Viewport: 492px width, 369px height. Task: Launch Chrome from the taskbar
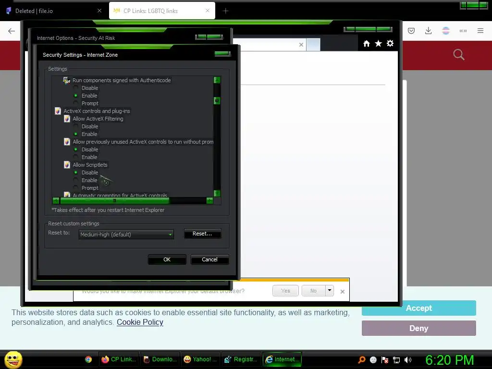(88, 359)
